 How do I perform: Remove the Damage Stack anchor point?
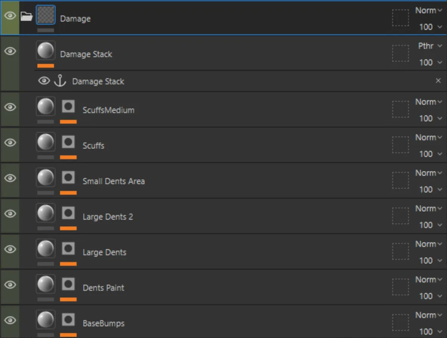(438, 81)
